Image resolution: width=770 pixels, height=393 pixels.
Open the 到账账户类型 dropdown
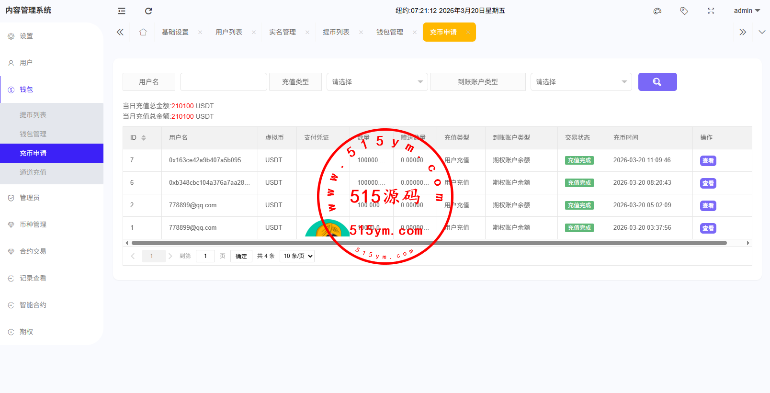click(580, 82)
